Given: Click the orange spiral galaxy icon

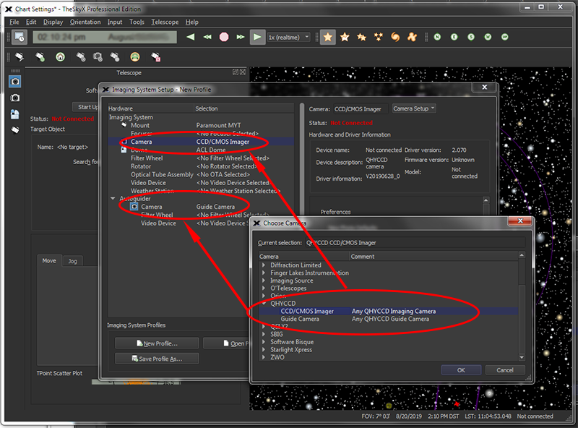Looking at the screenshot, I should click(395, 37).
